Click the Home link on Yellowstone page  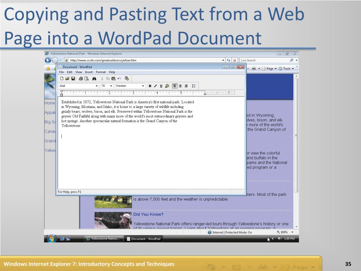(50, 103)
